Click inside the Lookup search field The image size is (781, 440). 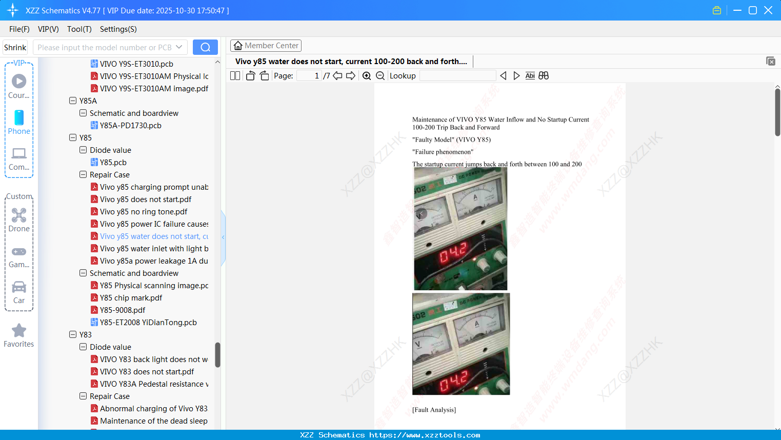(x=456, y=75)
